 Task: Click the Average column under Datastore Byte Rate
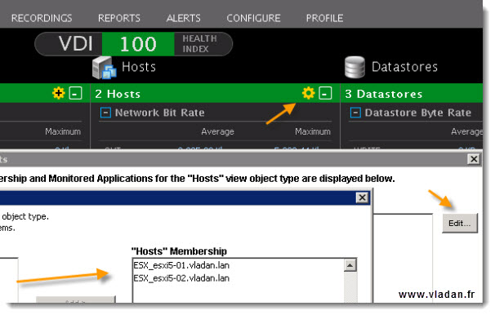tap(466, 131)
